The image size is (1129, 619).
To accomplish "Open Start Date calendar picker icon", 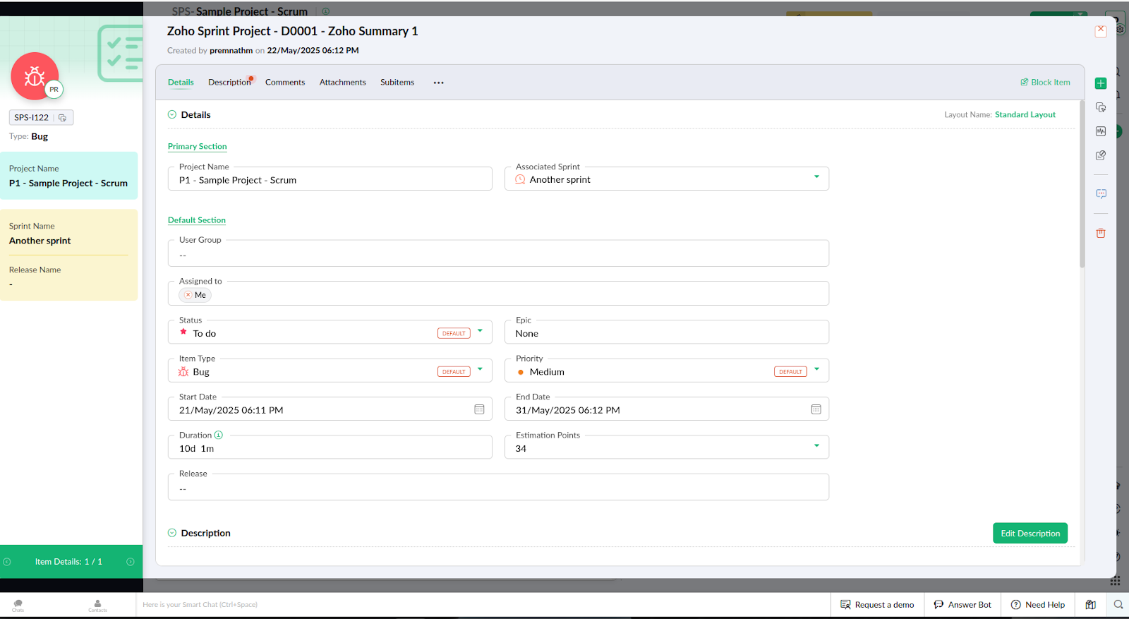I will (x=479, y=409).
